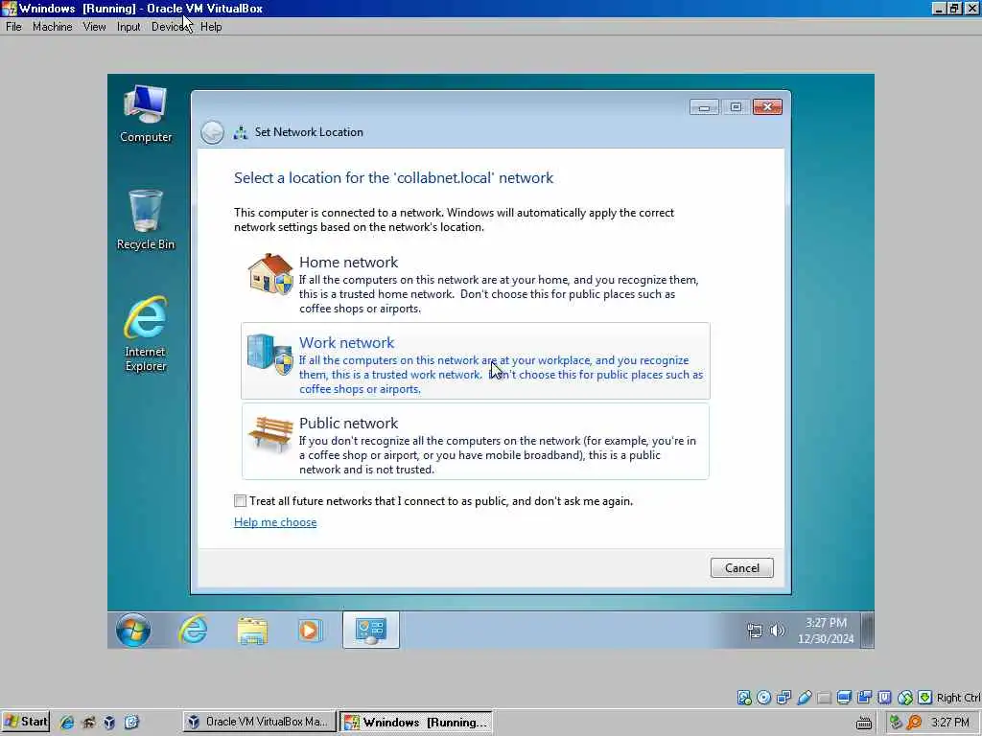
Task: Click the Show desktop strip beside guest clock
Action: point(867,630)
